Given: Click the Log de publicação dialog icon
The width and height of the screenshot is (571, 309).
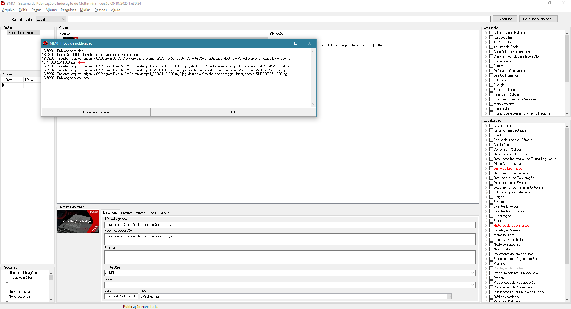Looking at the screenshot, I should (46, 43).
